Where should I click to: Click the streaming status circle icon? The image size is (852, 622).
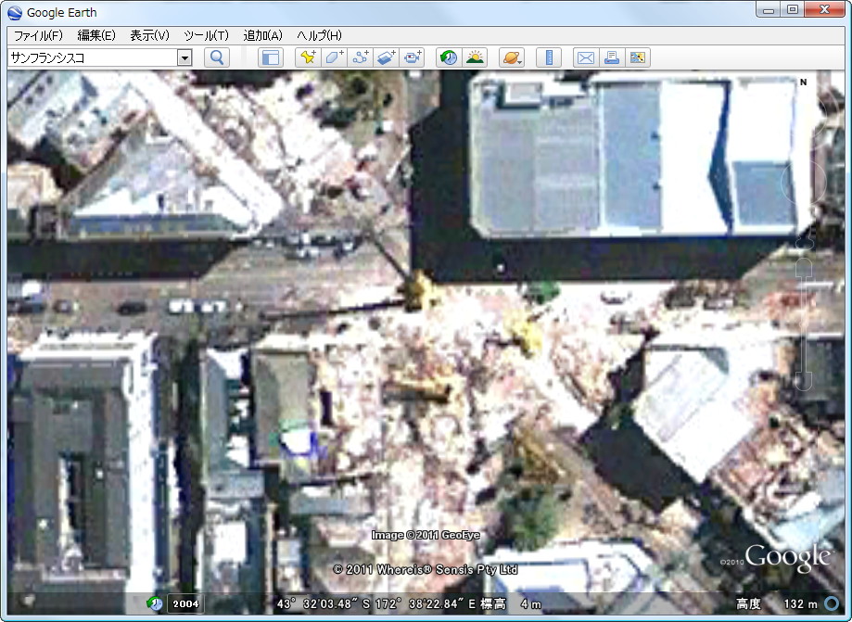pyautogui.click(x=832, y=603)
